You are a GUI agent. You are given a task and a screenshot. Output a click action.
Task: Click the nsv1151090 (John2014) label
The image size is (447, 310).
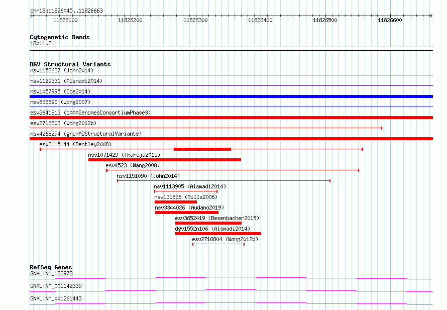tap(148, 176)
